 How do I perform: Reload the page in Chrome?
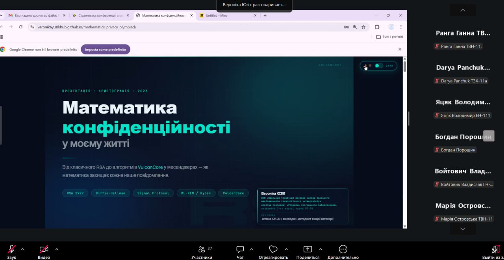[x=21, y=27]
